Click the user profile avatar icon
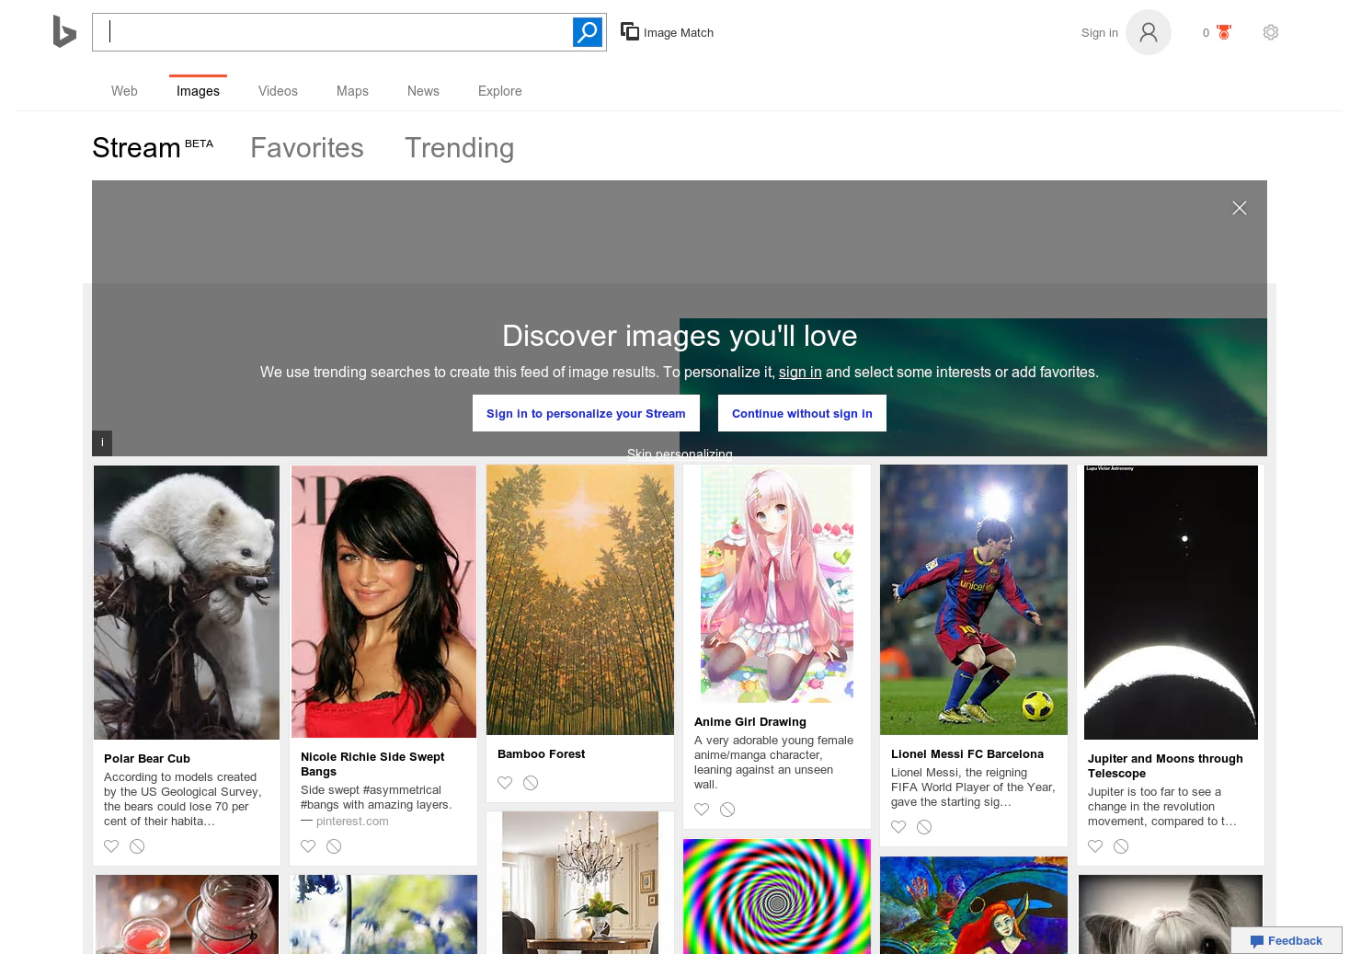 (1149, 32)
